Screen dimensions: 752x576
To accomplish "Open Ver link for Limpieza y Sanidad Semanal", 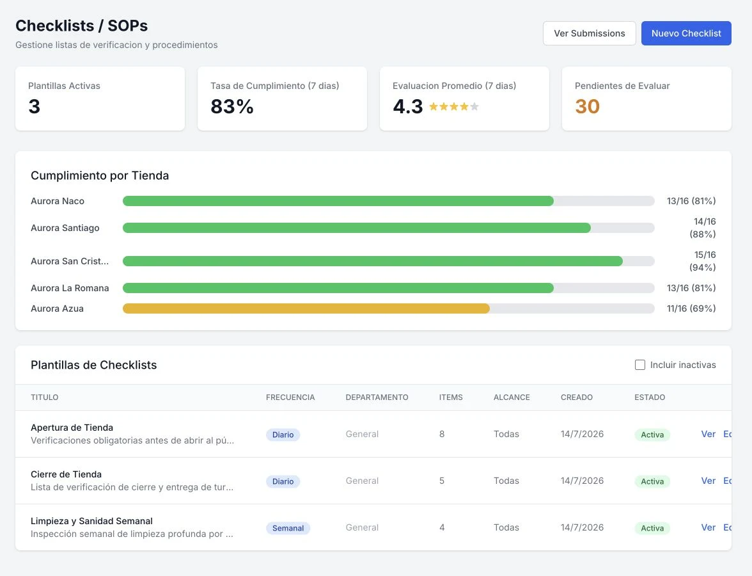I will (x=708, y=527).
